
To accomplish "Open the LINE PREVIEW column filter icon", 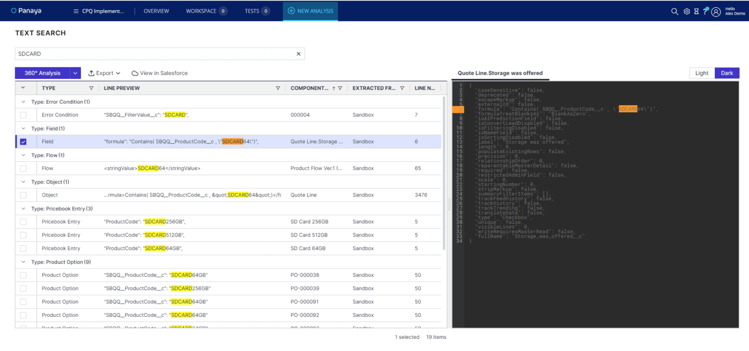I will coord(278,88).
